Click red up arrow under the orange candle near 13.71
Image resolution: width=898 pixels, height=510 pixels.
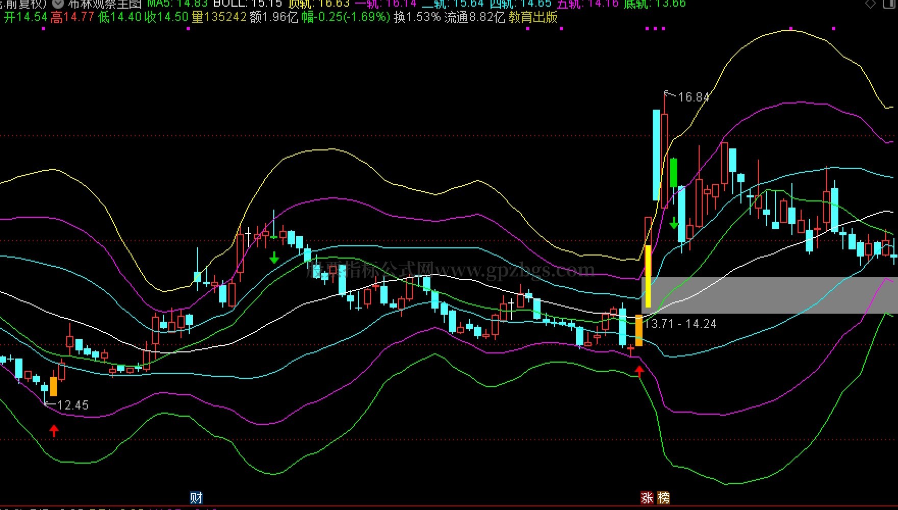click(x=639, y=371)
